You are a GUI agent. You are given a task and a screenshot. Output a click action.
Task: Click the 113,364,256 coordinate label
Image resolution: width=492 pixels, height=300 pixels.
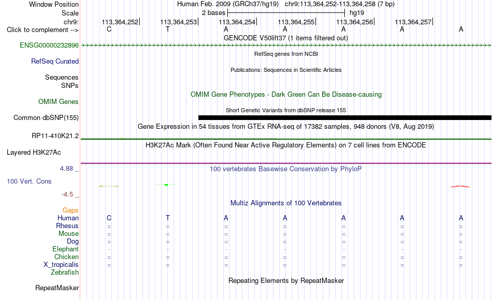tap(355, 22)
